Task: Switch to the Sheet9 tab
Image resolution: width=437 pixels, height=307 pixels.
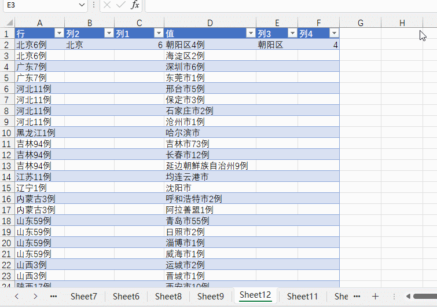Action: 211,296
